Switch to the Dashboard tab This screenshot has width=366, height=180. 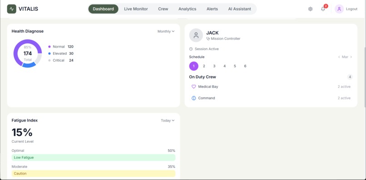click(x=103, y=9)
